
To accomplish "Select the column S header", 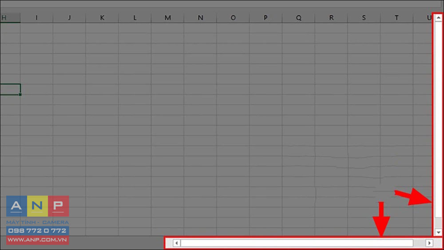I will pyautogui.click(x=364, y=18).
